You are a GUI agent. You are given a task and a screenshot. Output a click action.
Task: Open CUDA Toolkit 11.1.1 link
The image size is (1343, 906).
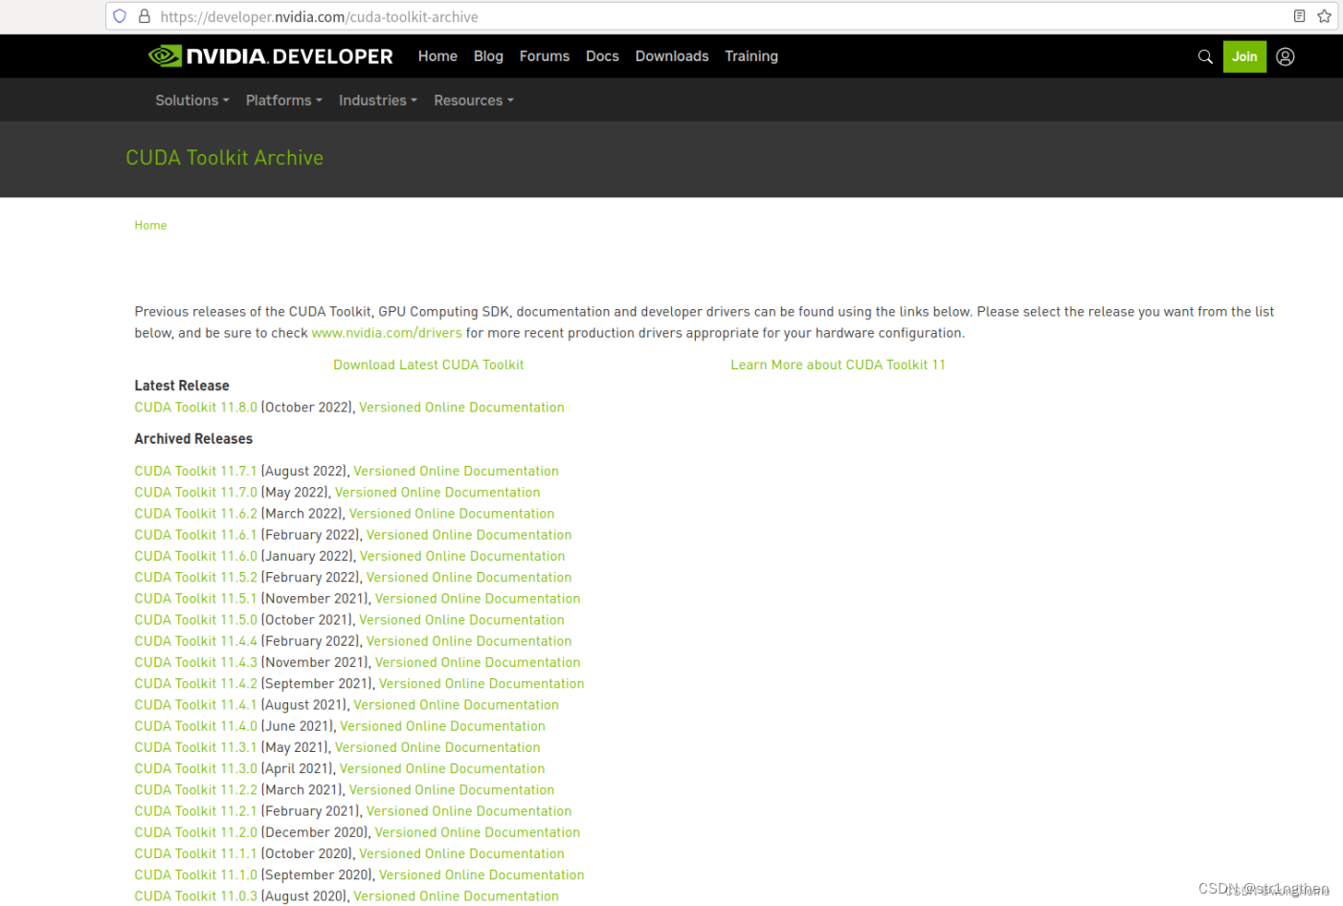click(196, 853)
